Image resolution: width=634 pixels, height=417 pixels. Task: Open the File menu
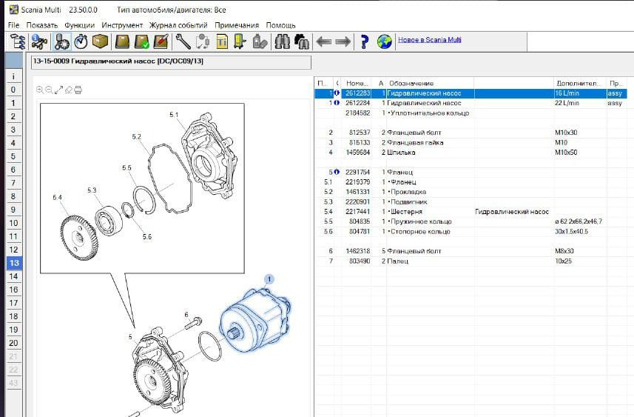(x=13, y=25)
